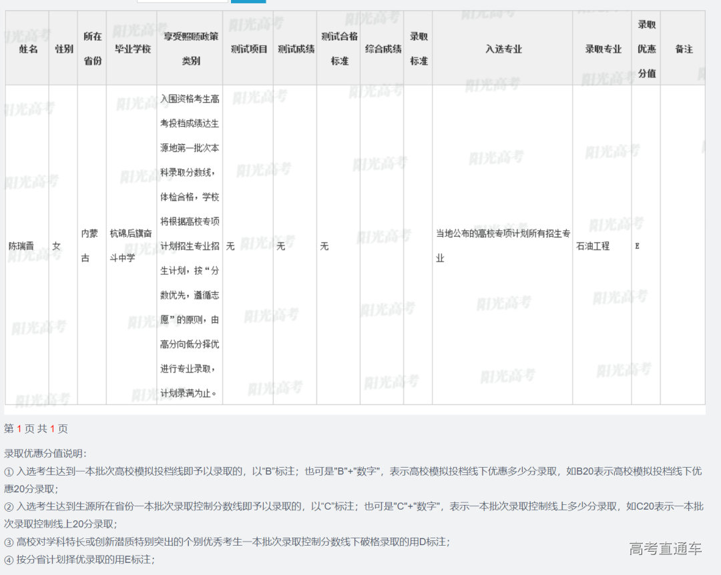Click the 测试合格标准 column header
Viewport: 721px width, 575px height.
(338, 49)
